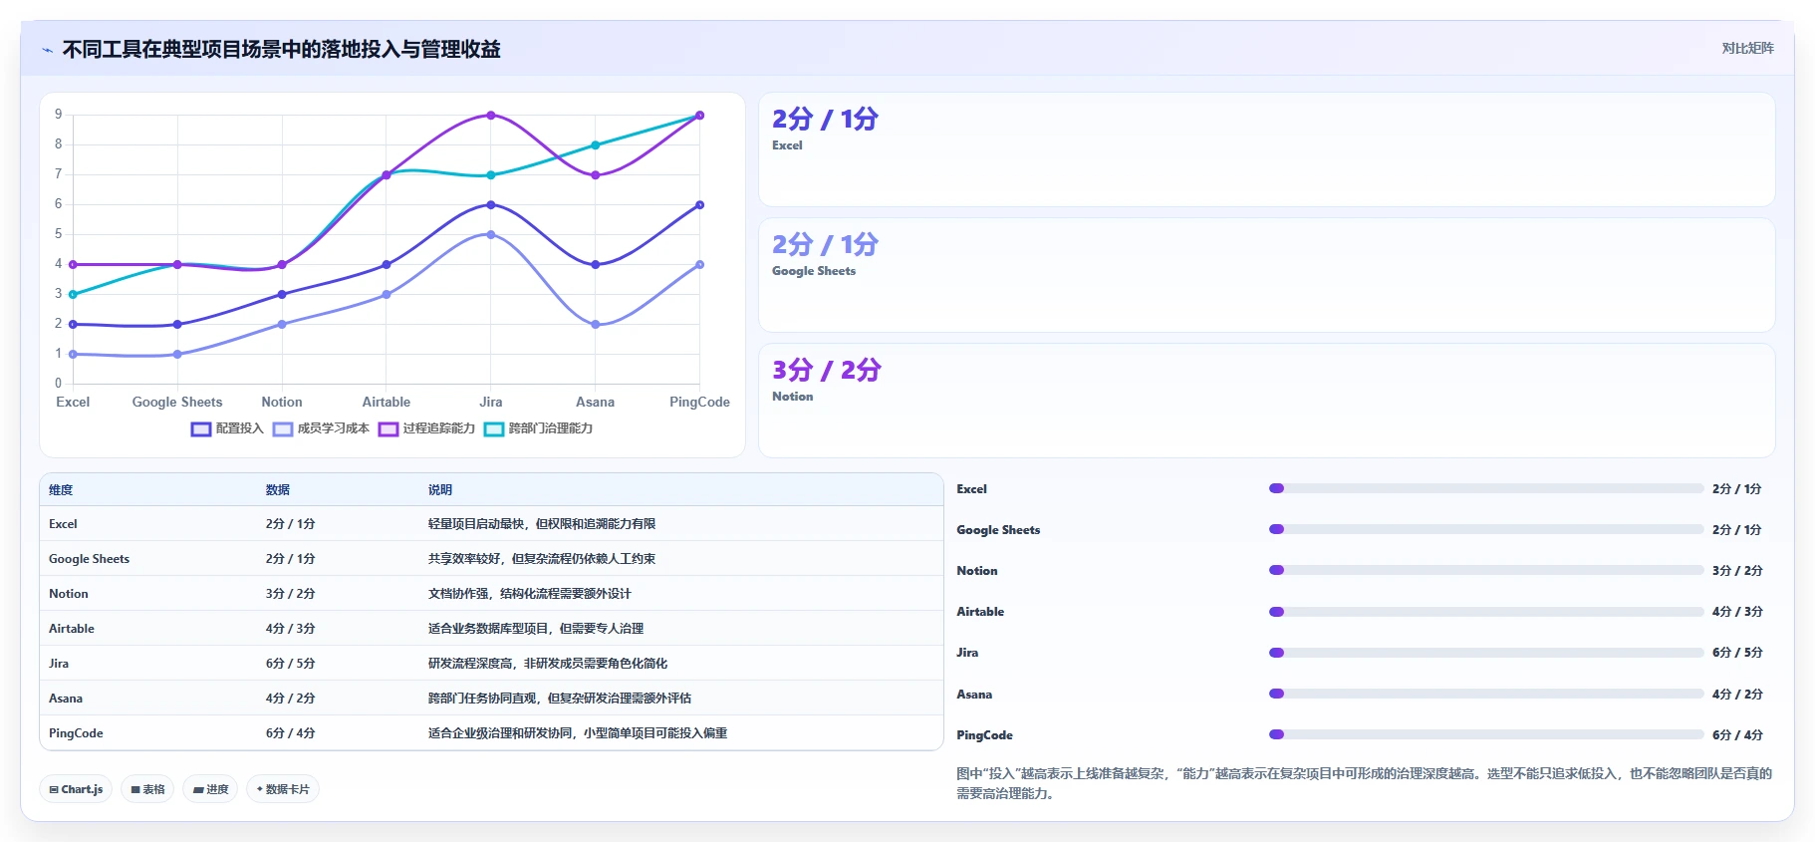Click the Airtable label in the progress list
The image size is (1815, 842).
[x=980, y=612]
